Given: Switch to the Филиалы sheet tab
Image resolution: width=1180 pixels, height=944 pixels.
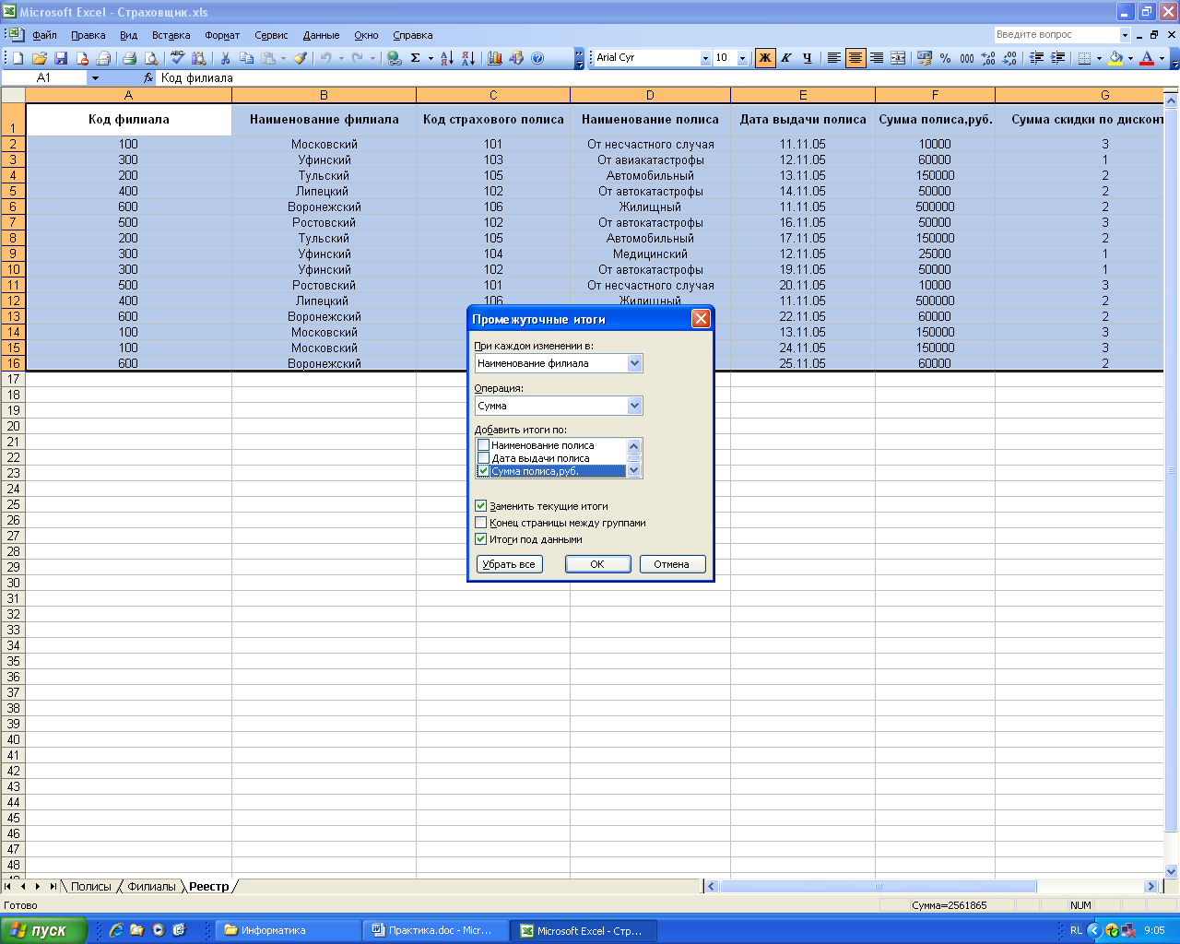Looking at the screenshot, I should tap(151, 887).
